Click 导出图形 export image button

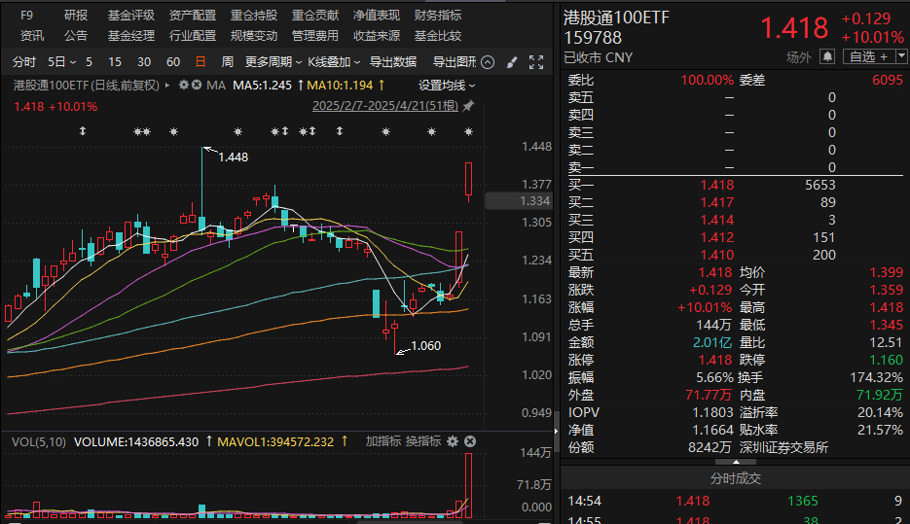pyautogui.click(x=455, y=62)
